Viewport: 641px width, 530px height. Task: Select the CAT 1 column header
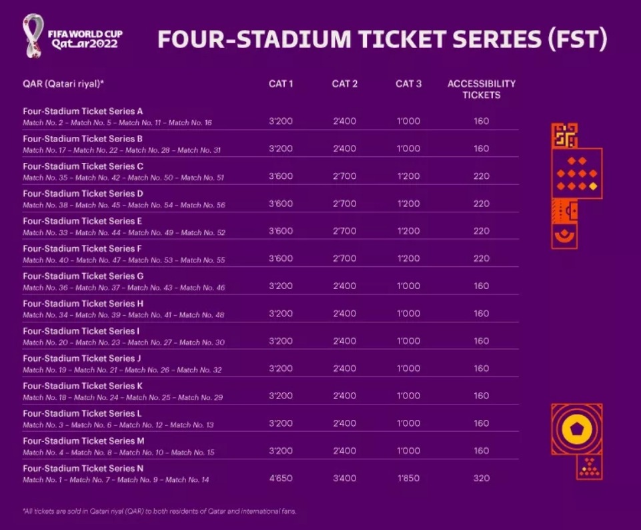pyautogui.click(x=281, y=83)
